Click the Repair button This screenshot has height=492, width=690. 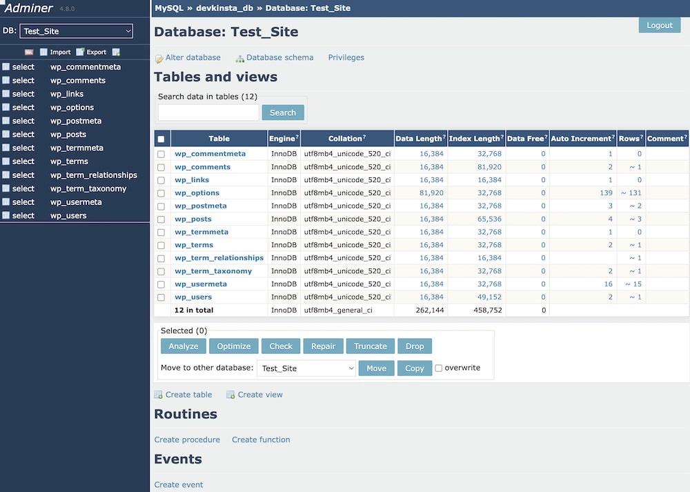coord(324,346)
